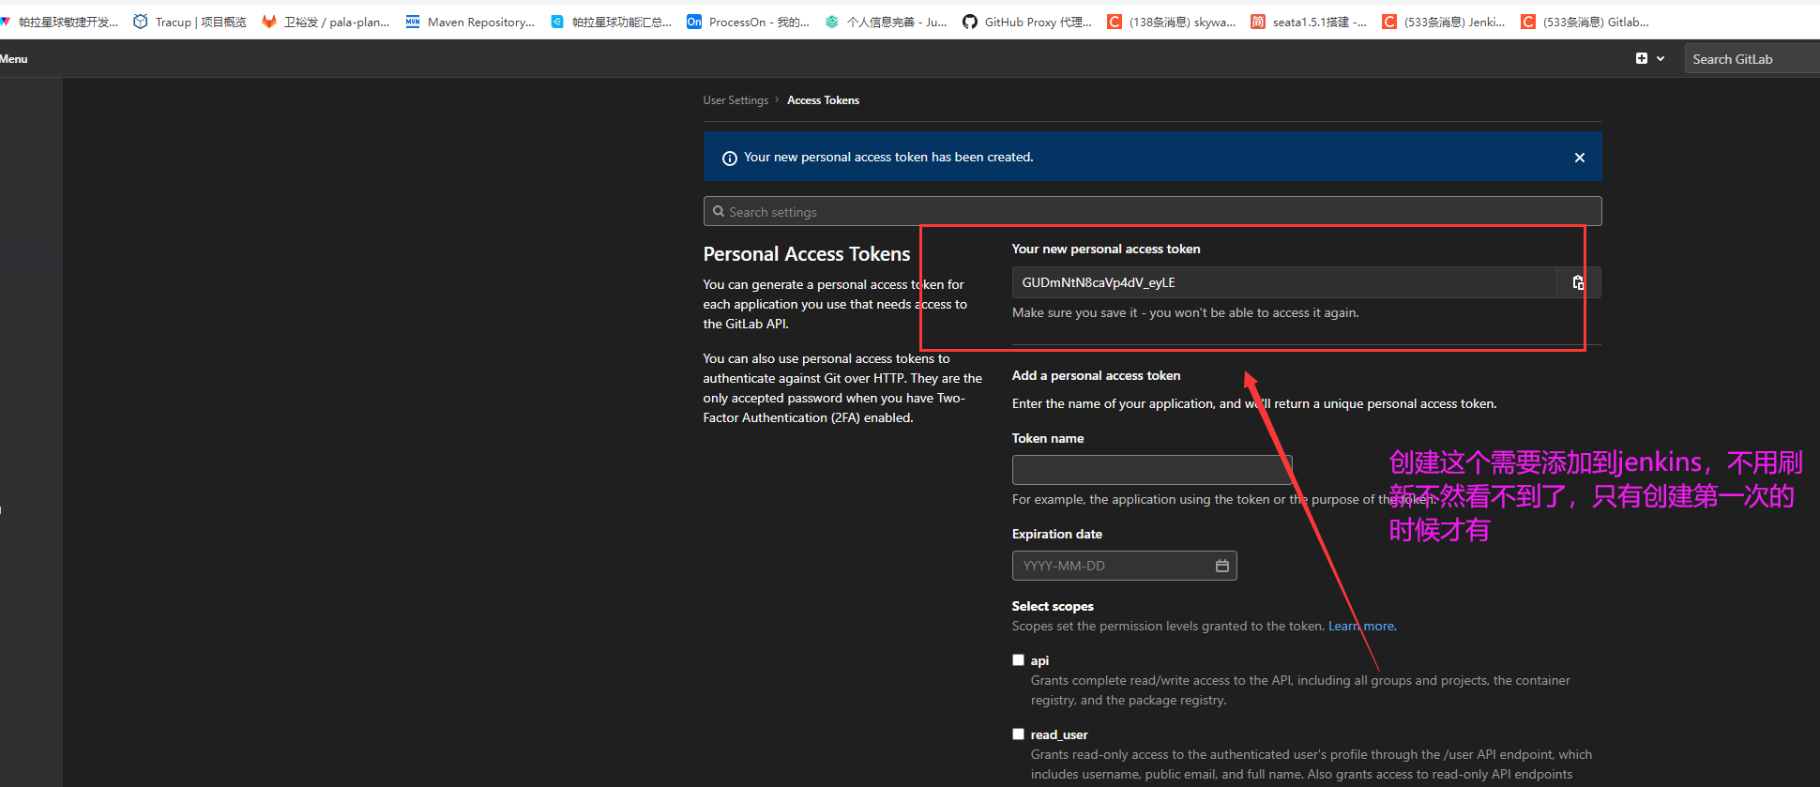This screenshot has width=1820, height=787.
Task: Click the 'Your new personal access token' label
Action: click(x=1106, y=249)
